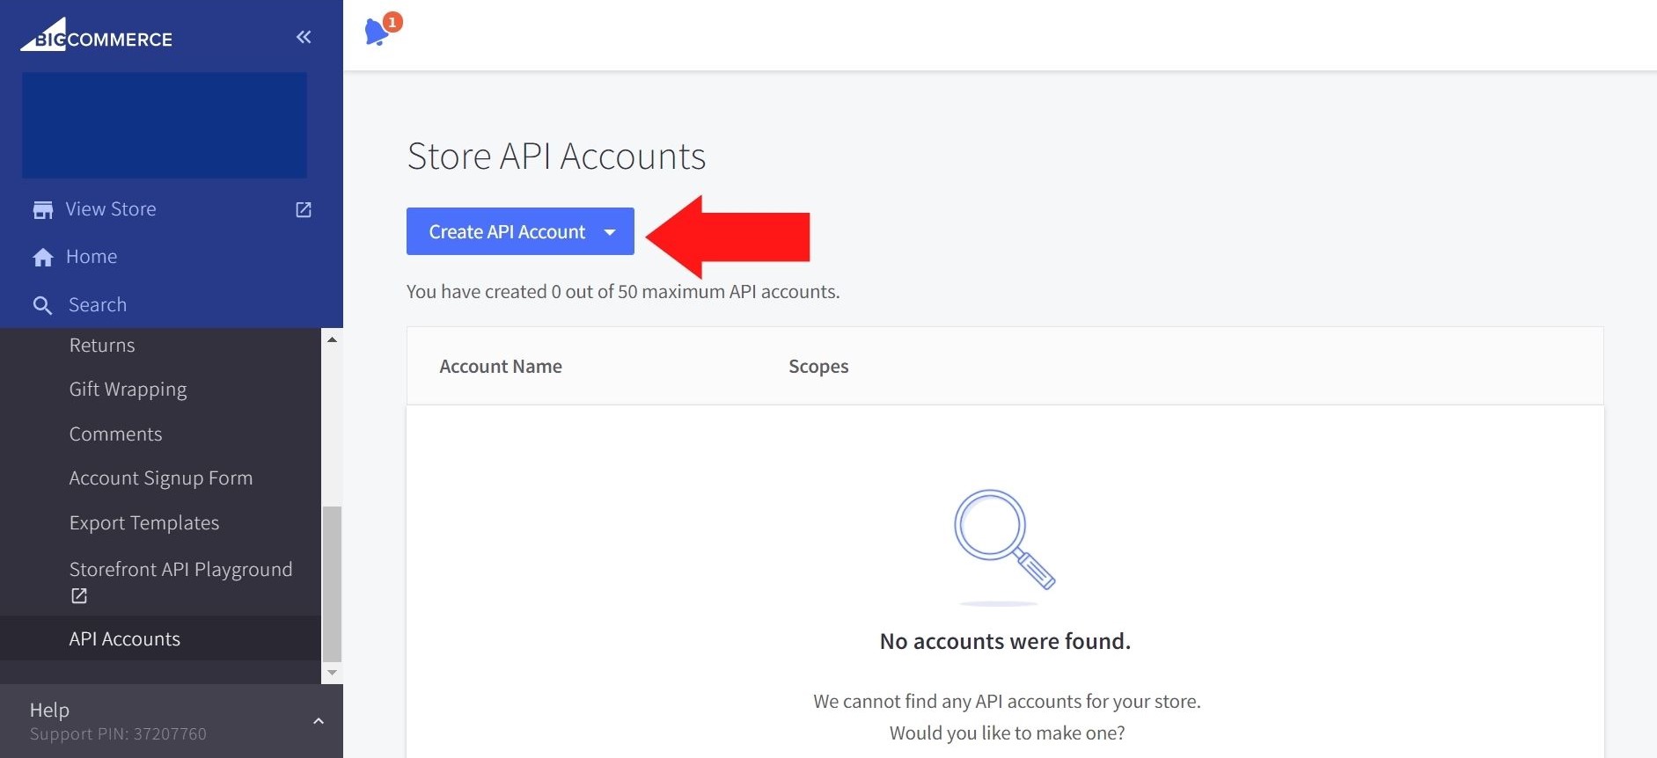Select Gift Wrapping menu item
This screenshot has height=758, width=1657.
pyautogui.click(x=128, y=390)
